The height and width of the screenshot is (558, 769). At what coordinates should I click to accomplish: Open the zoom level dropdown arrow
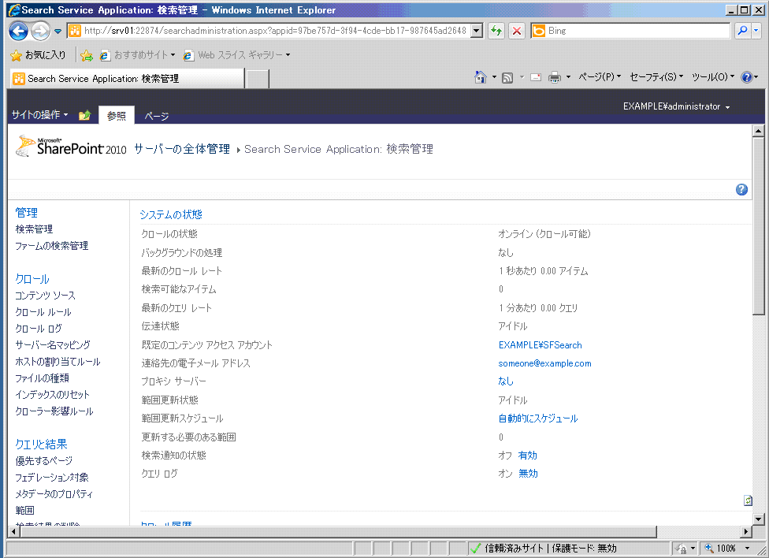[747, 549]
